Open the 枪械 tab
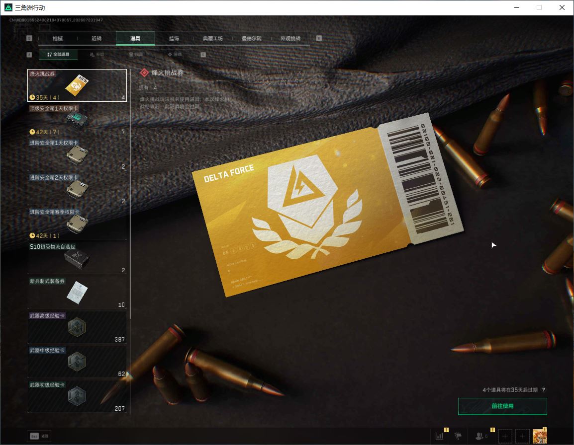The image size is (574, 445). coord(58,38)
